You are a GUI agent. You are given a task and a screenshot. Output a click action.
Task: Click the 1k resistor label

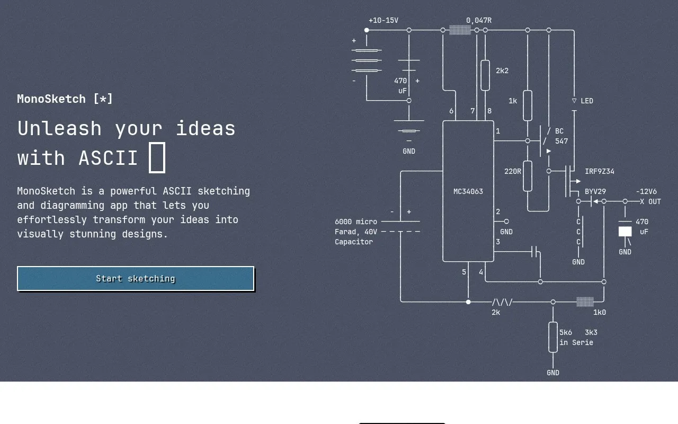coord(513,101)
